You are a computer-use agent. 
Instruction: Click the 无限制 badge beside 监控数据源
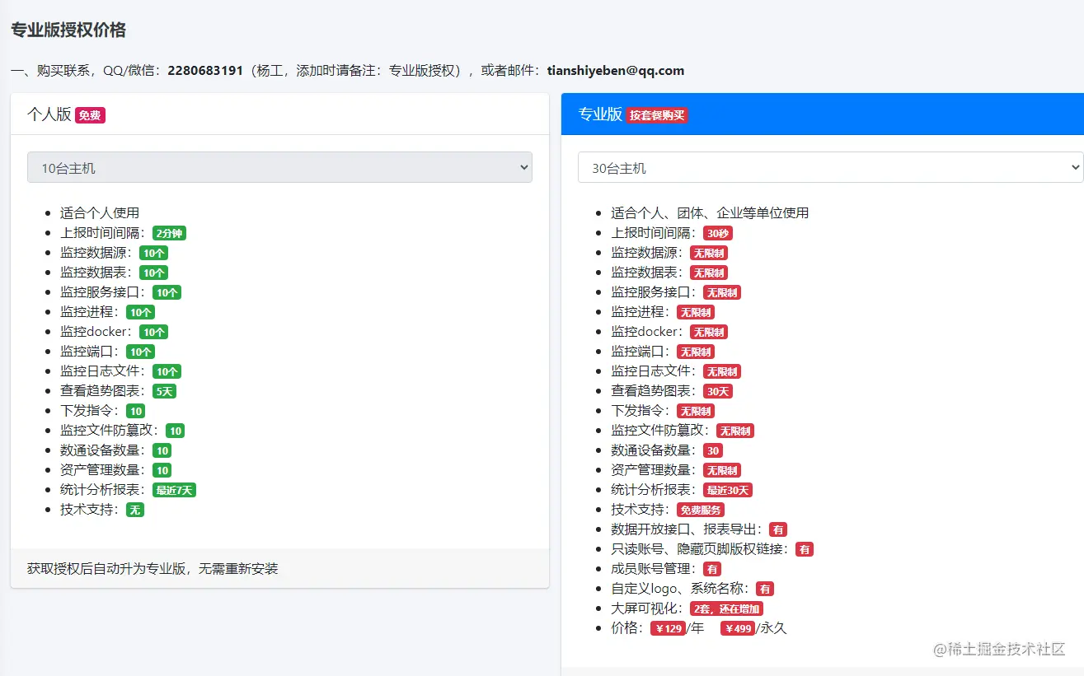pos(709,253)
